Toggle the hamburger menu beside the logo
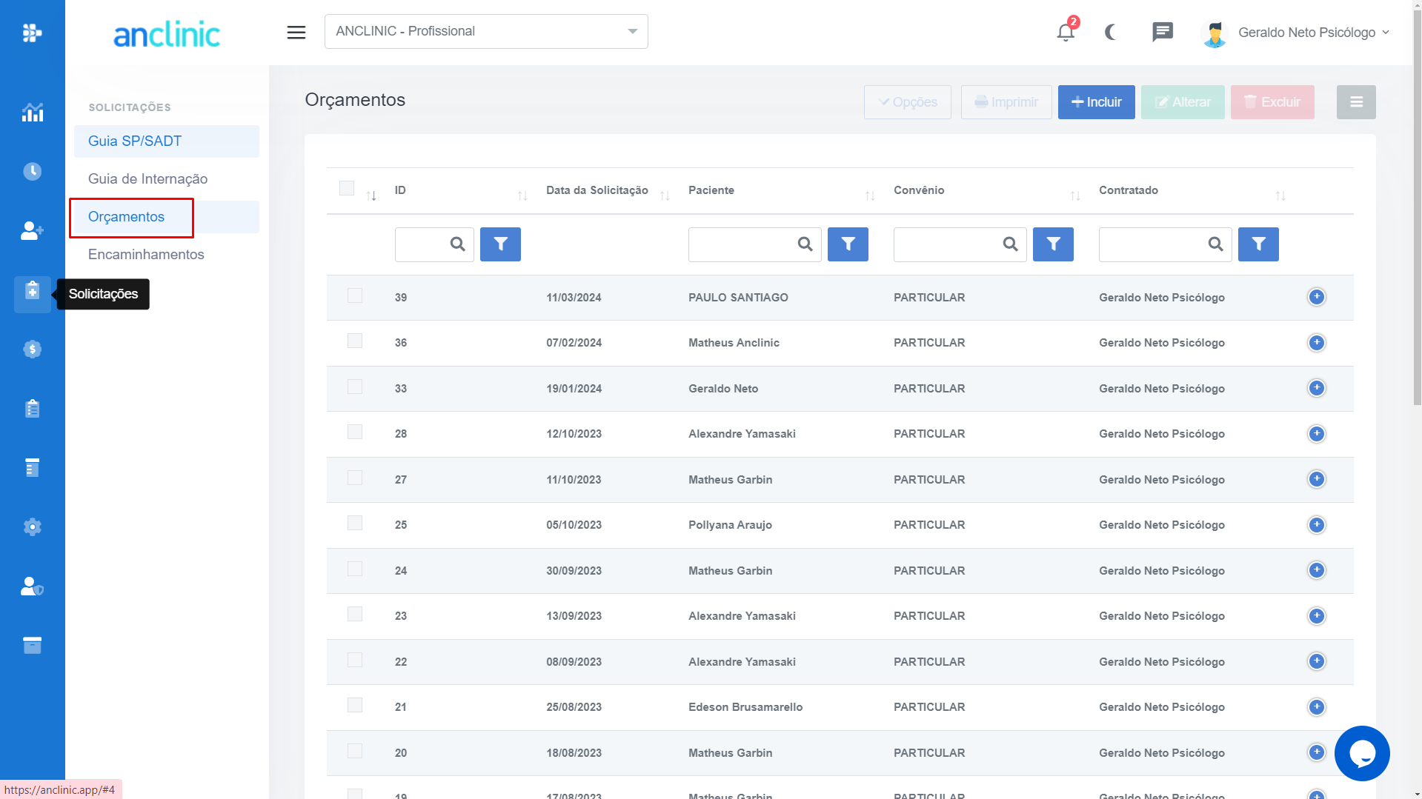The height and width of the screenshot is (799, 1422). pos(296,32)
